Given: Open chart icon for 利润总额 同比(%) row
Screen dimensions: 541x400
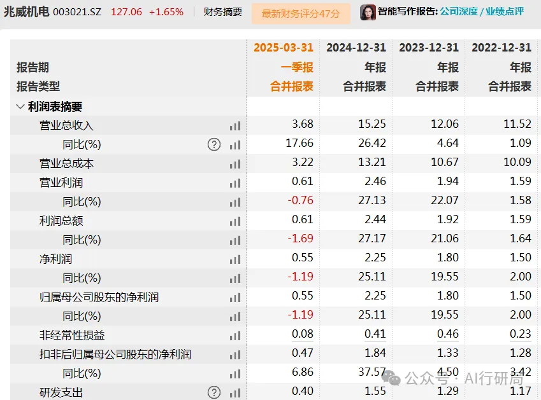Looking at the screenshot, I should (235, 240).
